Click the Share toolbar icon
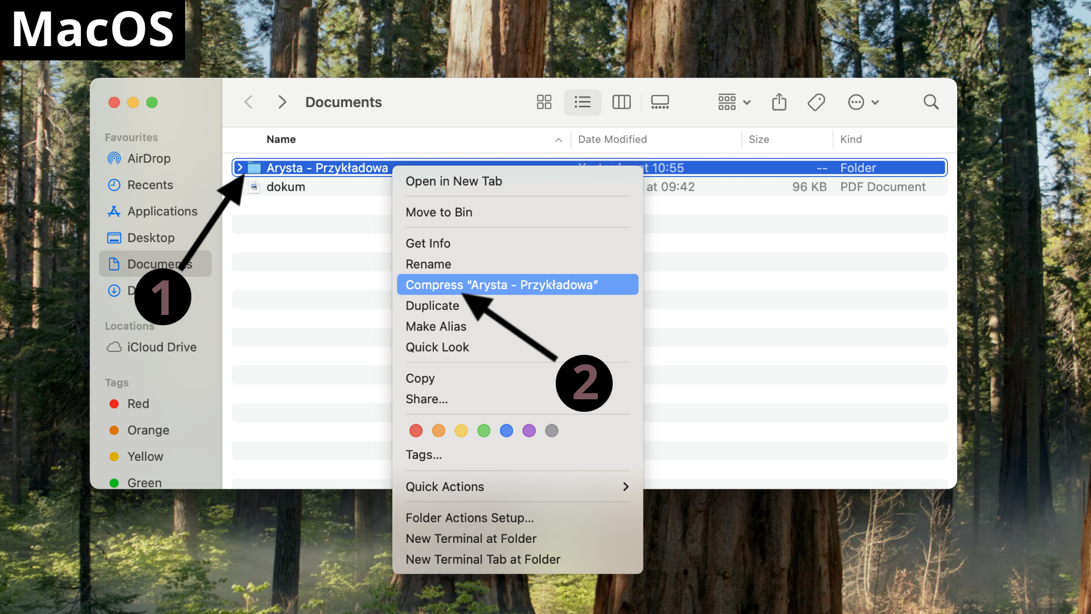 (x=779, y=102)
